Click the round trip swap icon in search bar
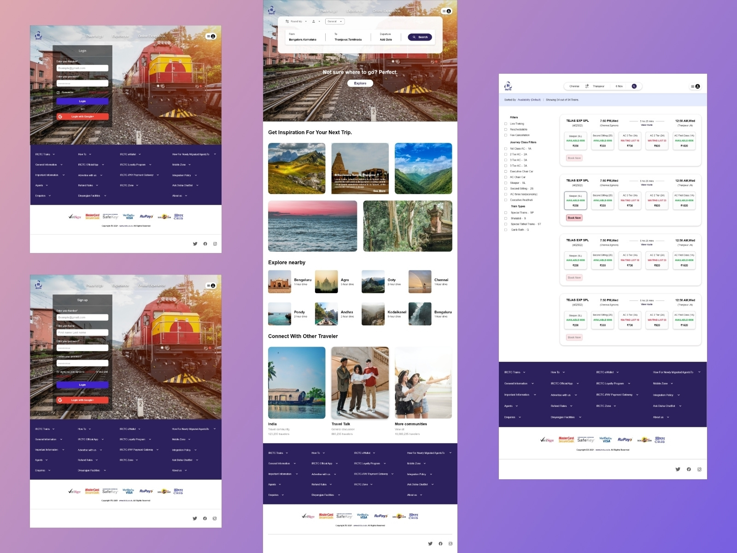Screen dimensions: 737x553 tap(287, 21)
